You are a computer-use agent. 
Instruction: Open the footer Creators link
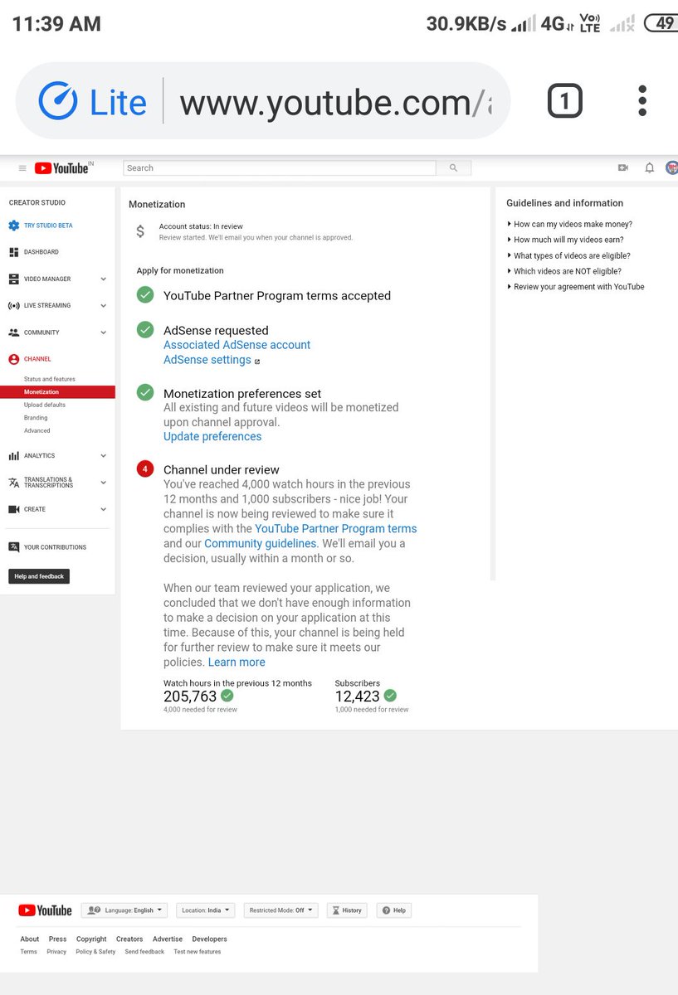129,939
